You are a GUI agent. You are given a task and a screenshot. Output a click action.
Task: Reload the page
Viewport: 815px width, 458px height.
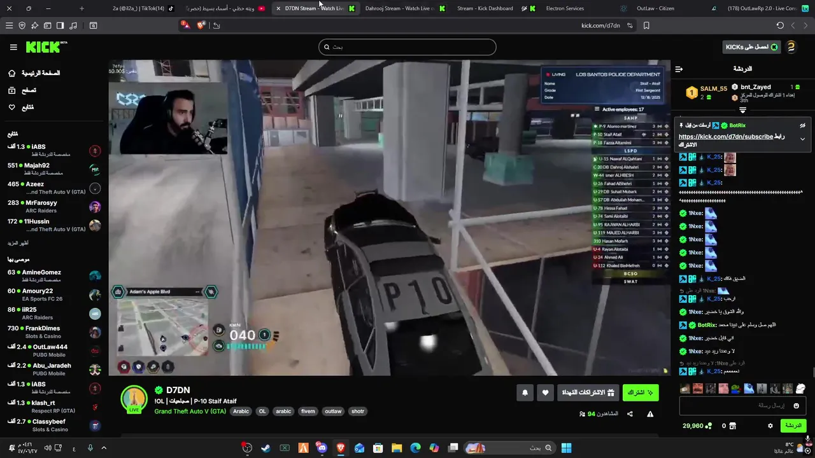(780, 25)
